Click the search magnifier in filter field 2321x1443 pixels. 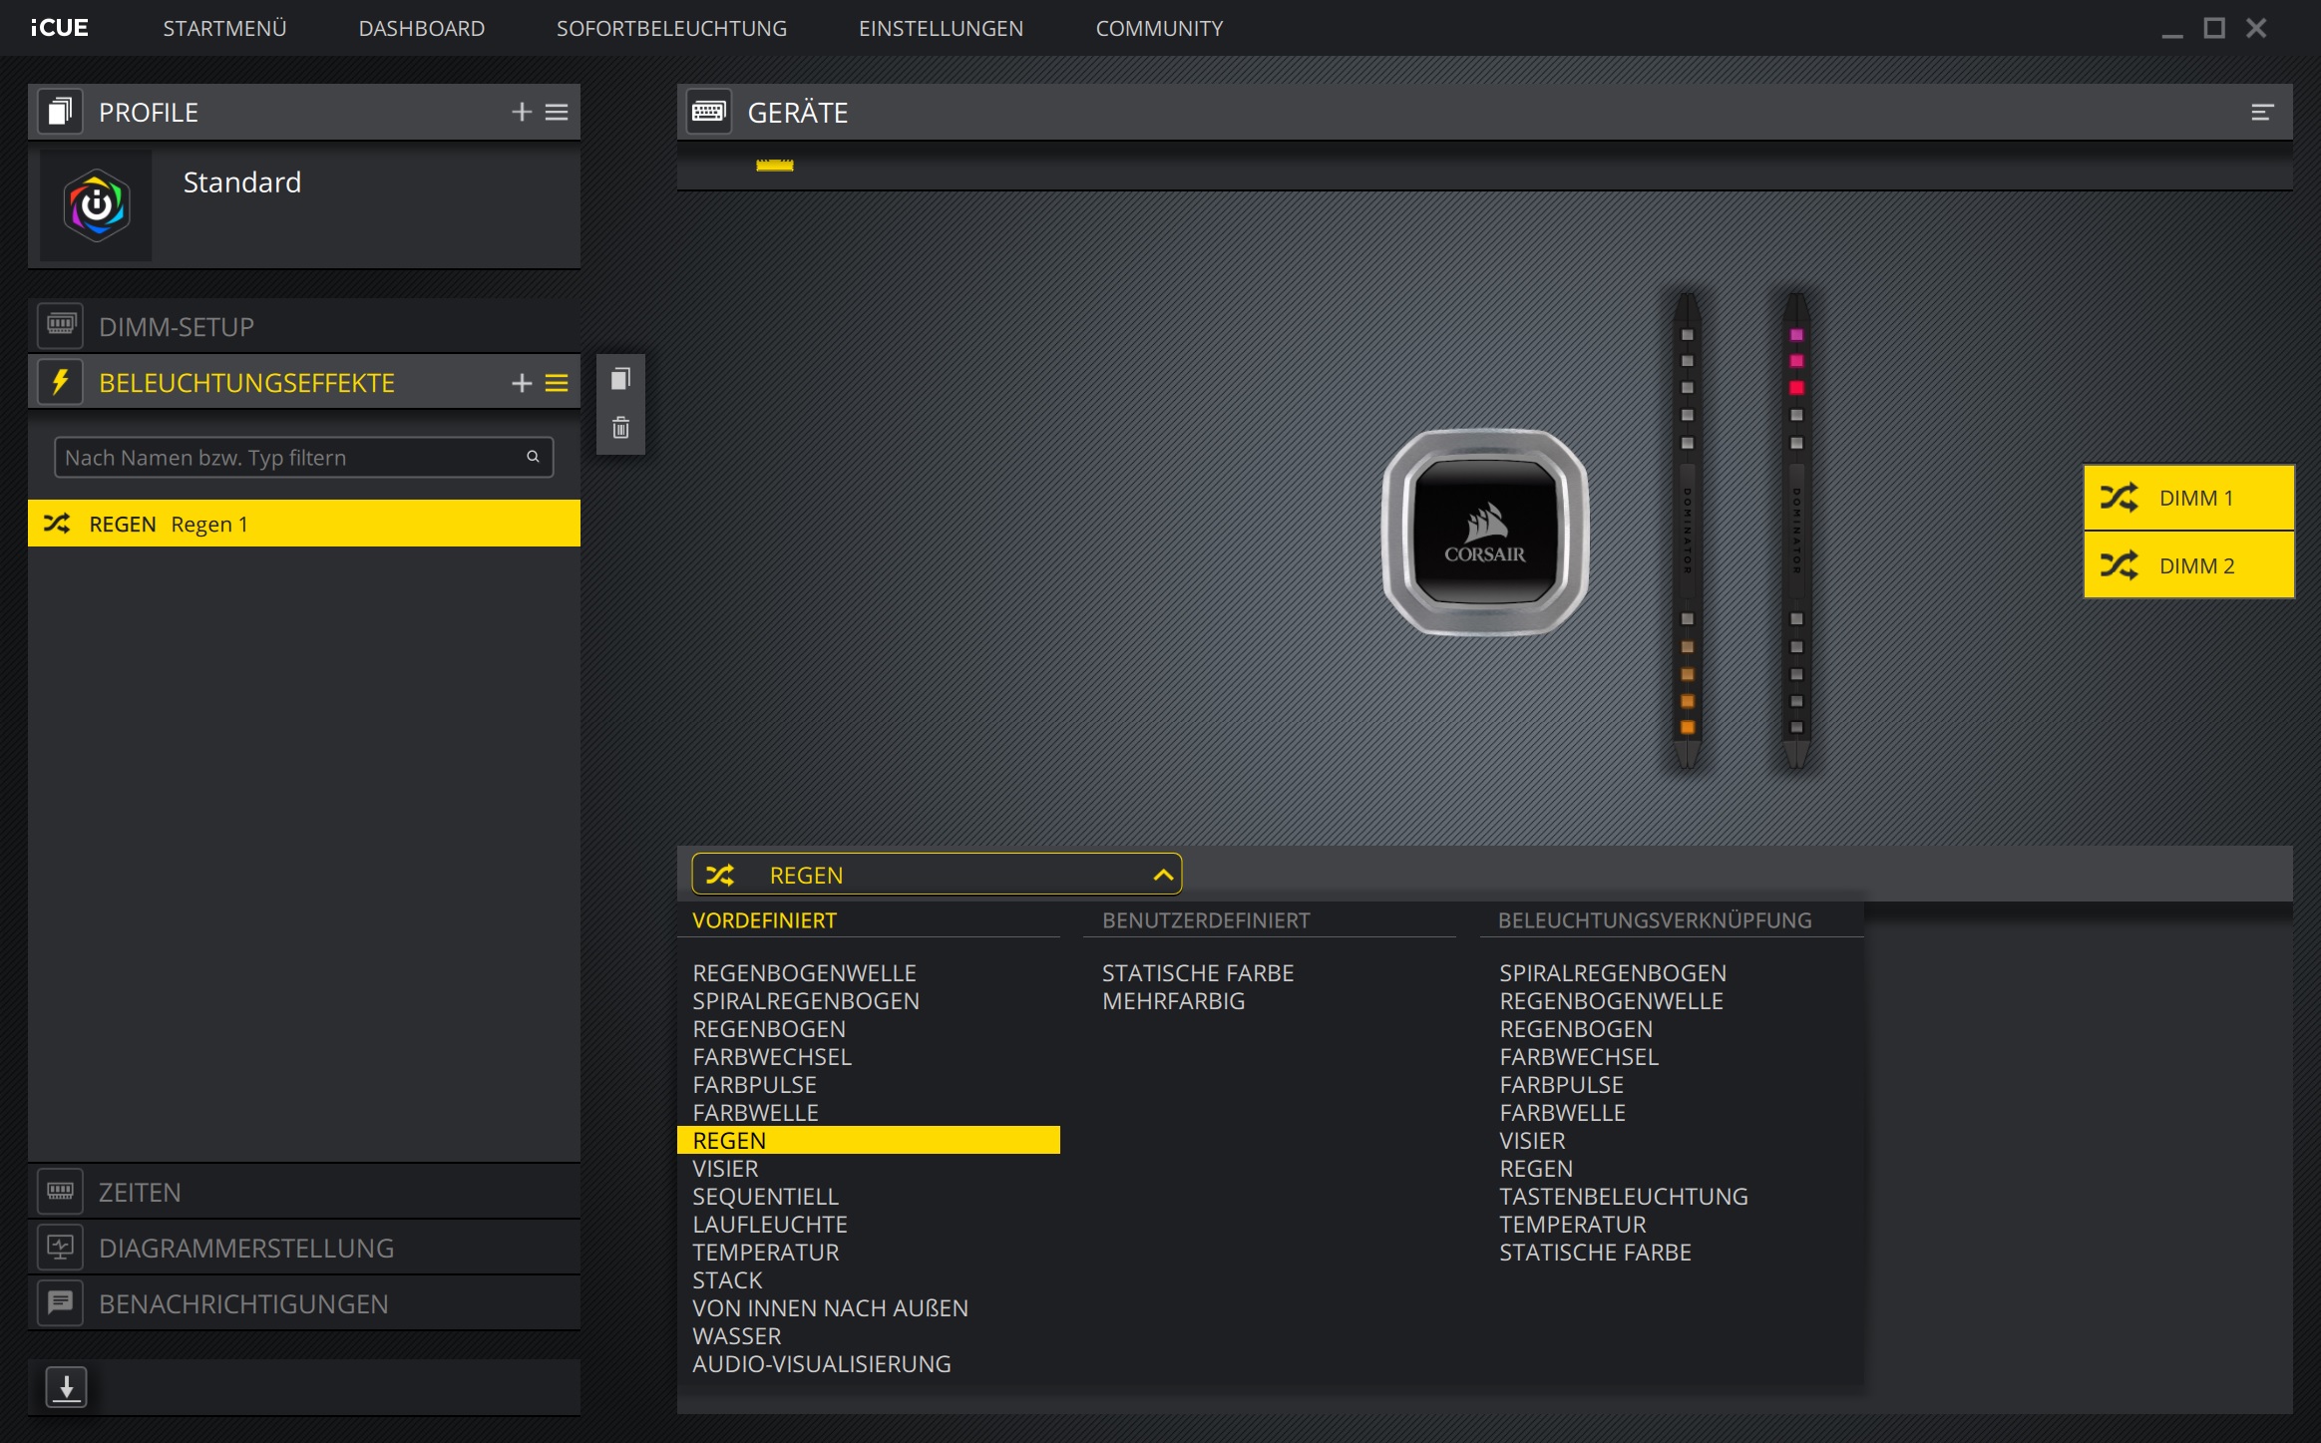point(533,457)
